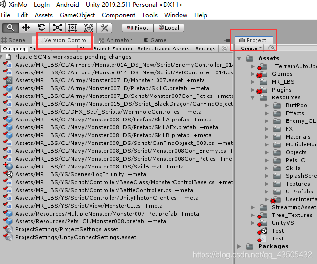Select the Move tool
Screen dimensions: 317x264
pyautogui.click(x=26, y=28)
